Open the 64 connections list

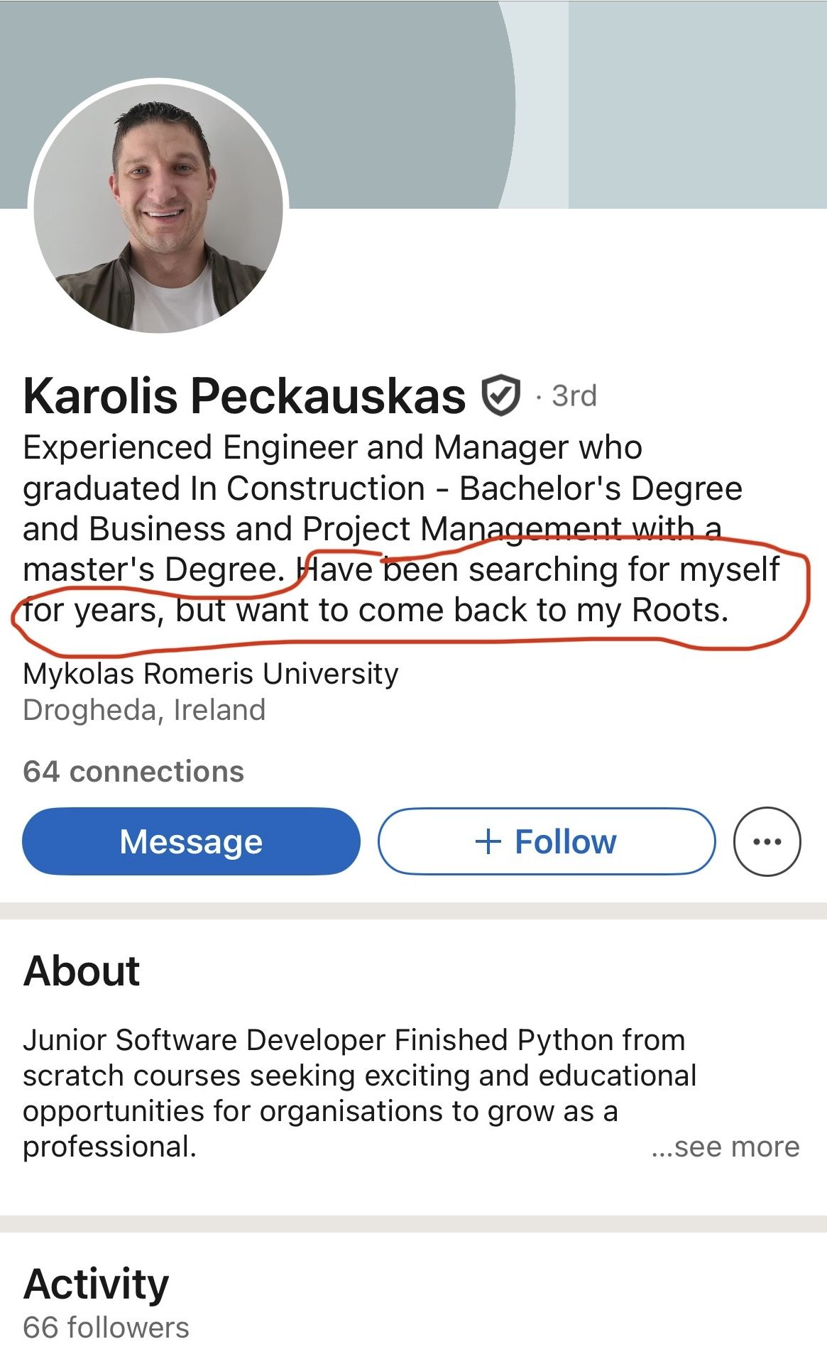pyautogui.click(x=133, y=772)
